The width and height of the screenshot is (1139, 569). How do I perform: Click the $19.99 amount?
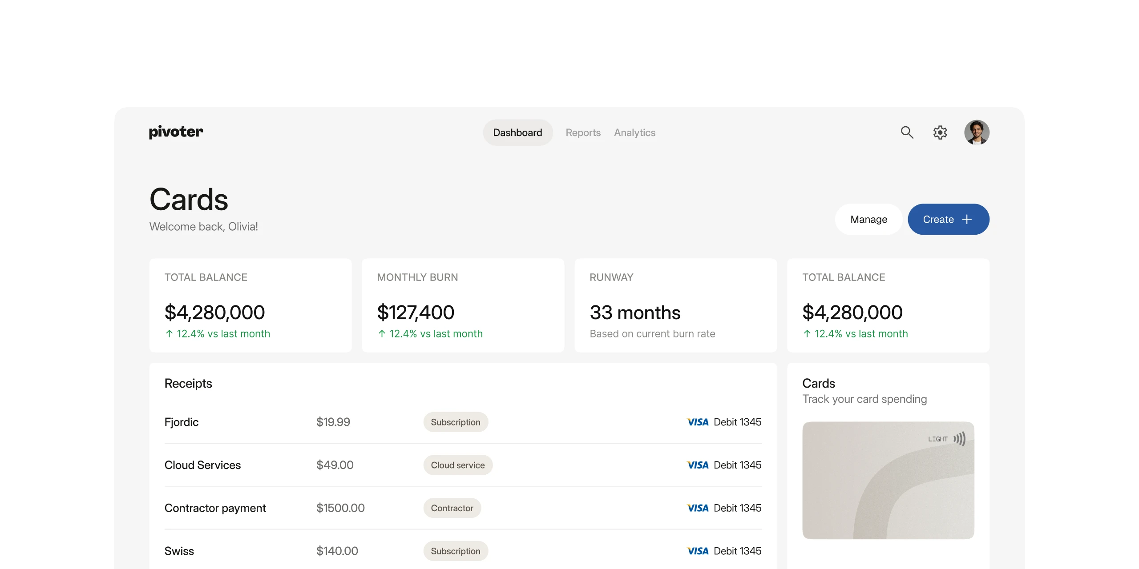tap(333, 422)
